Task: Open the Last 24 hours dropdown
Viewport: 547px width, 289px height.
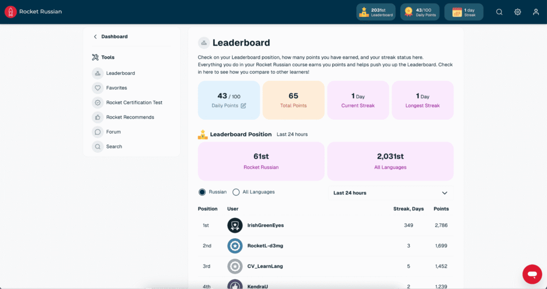Action: coord(390,193)
